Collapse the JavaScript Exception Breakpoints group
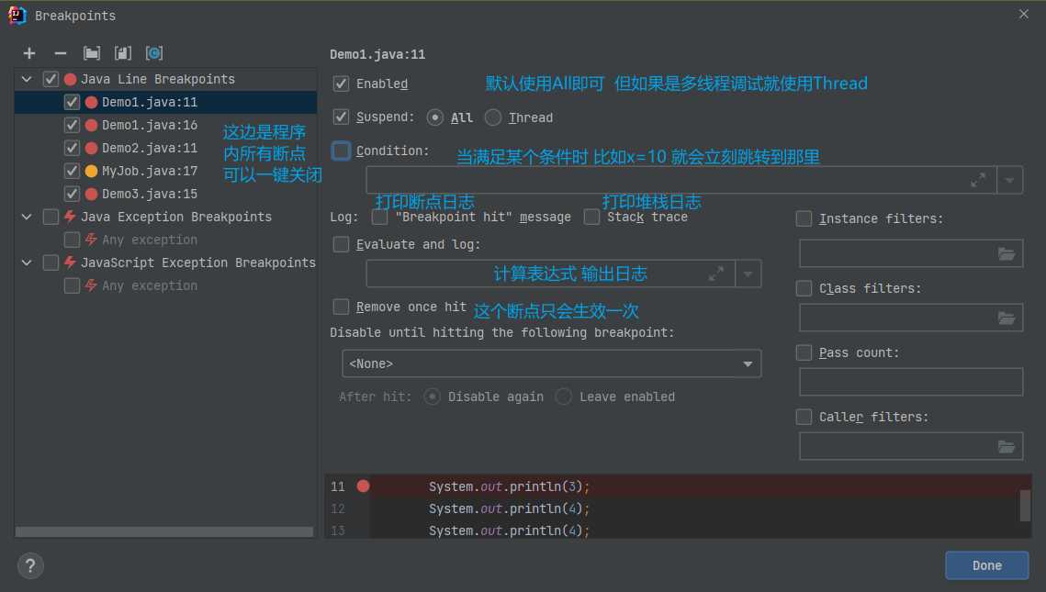This screenshot has width=1046, height=592. click(x=27, y=262)
